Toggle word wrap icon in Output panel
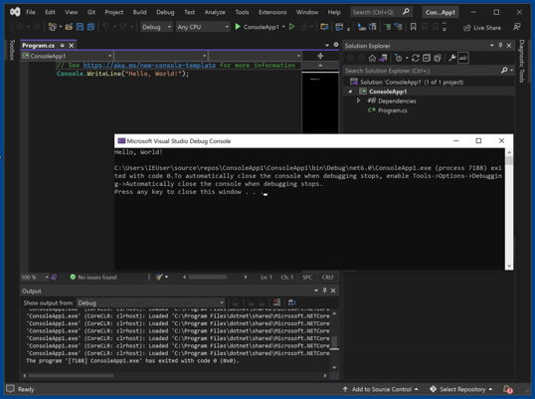The height and width of the screenshot is (399, 535). 291,302
